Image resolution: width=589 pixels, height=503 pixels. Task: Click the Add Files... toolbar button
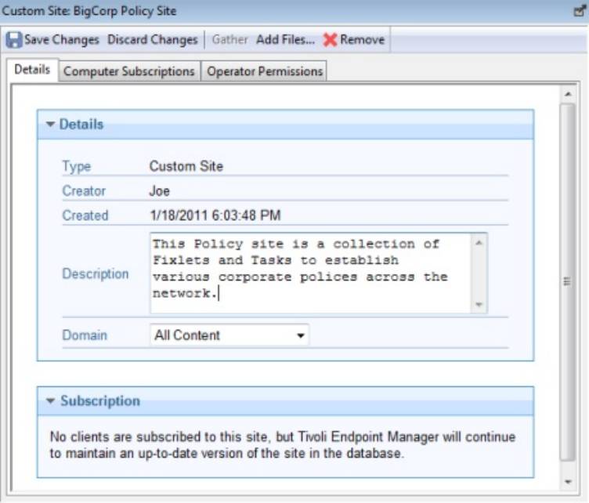click(x=285, y=39)
